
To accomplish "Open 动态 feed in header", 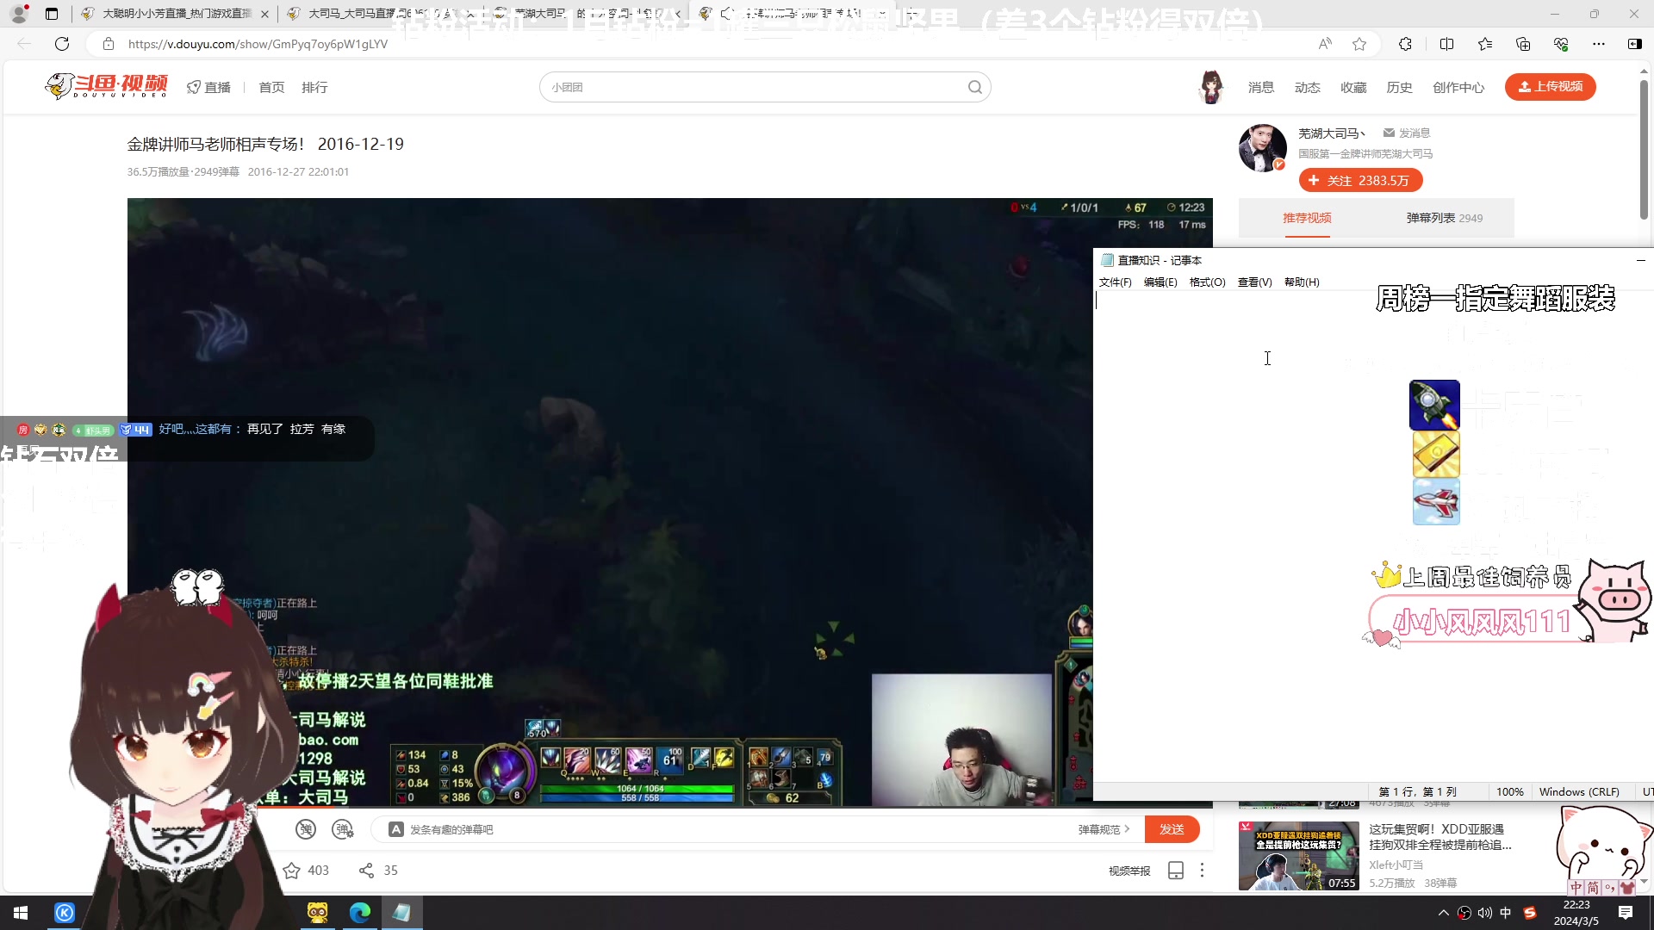I will point(1307,87).
